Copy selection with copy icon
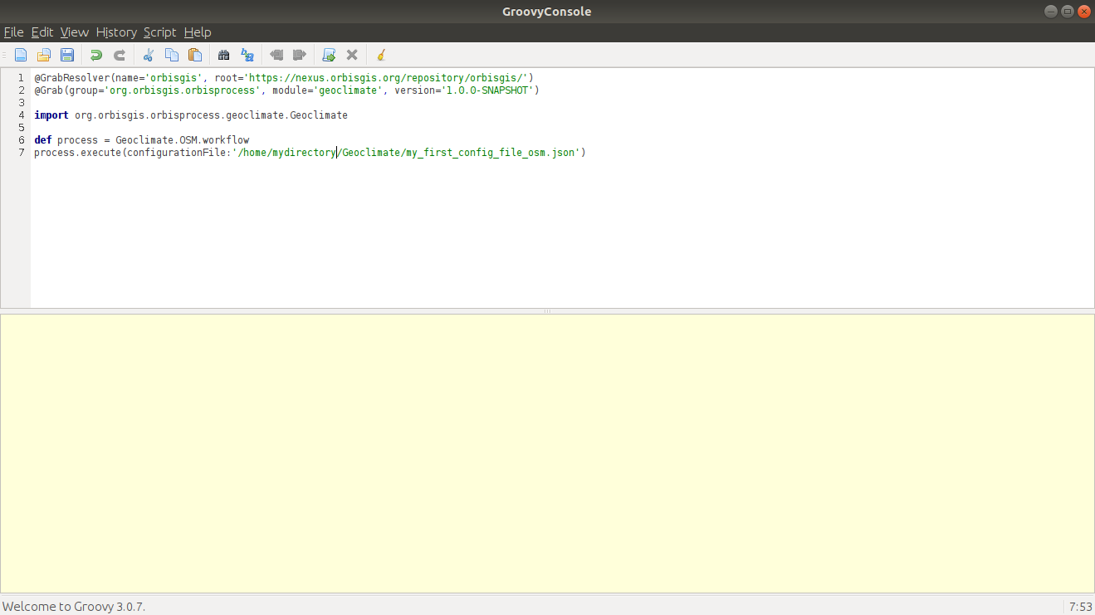 [x=172, y=55]
